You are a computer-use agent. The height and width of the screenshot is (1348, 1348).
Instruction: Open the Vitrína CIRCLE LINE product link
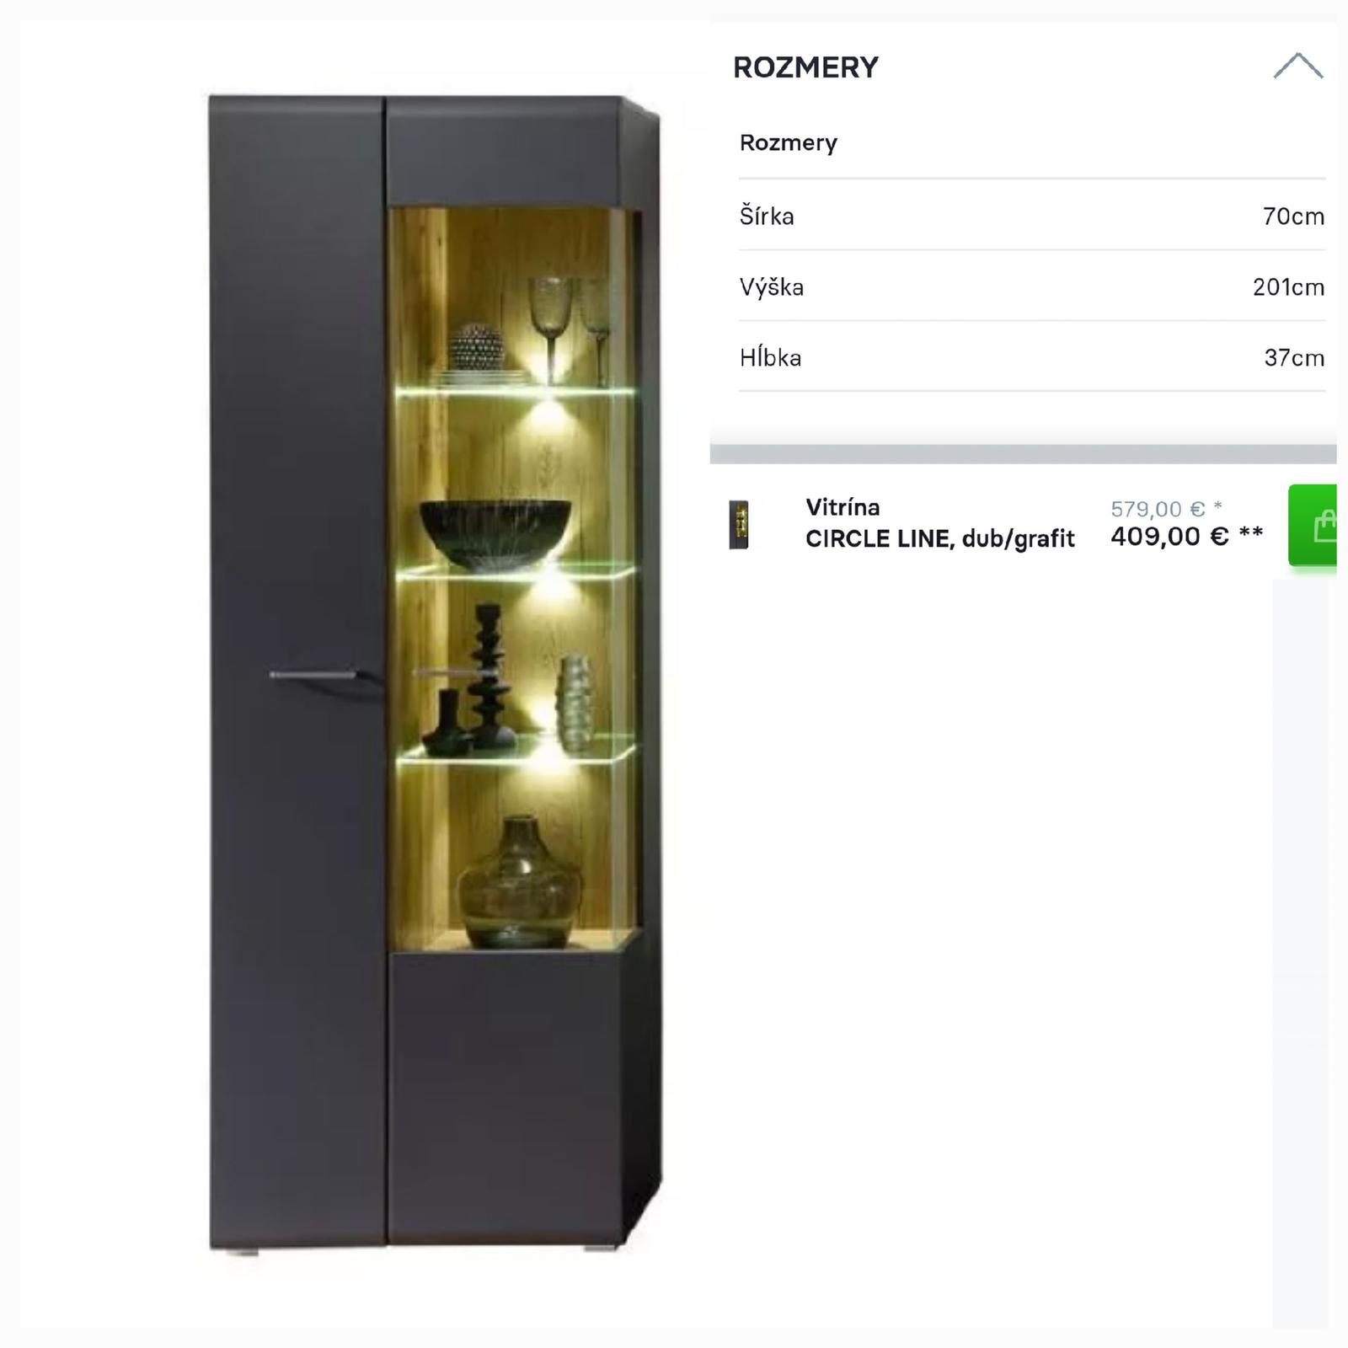pos(939,523)
